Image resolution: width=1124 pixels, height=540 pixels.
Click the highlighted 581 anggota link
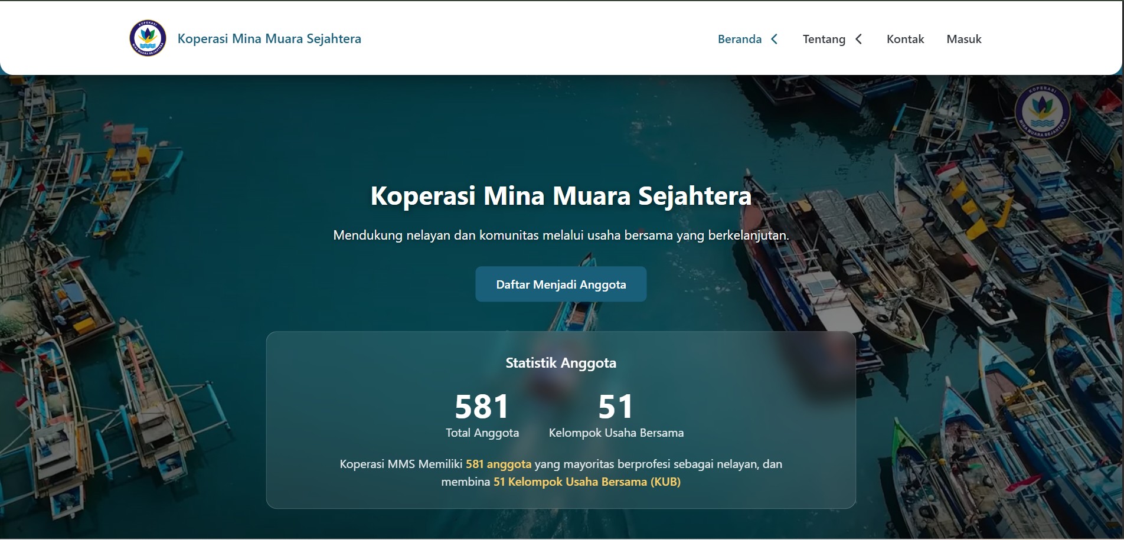(499, 464)
